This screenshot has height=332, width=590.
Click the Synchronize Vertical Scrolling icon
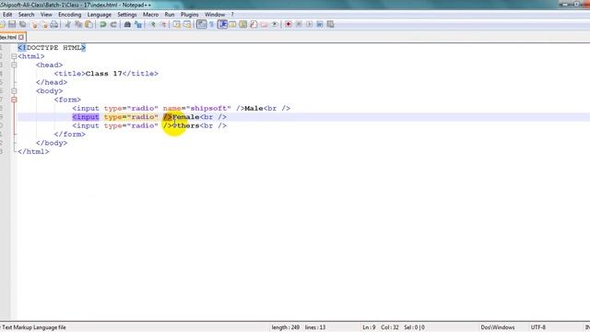(x=176, y=25)
